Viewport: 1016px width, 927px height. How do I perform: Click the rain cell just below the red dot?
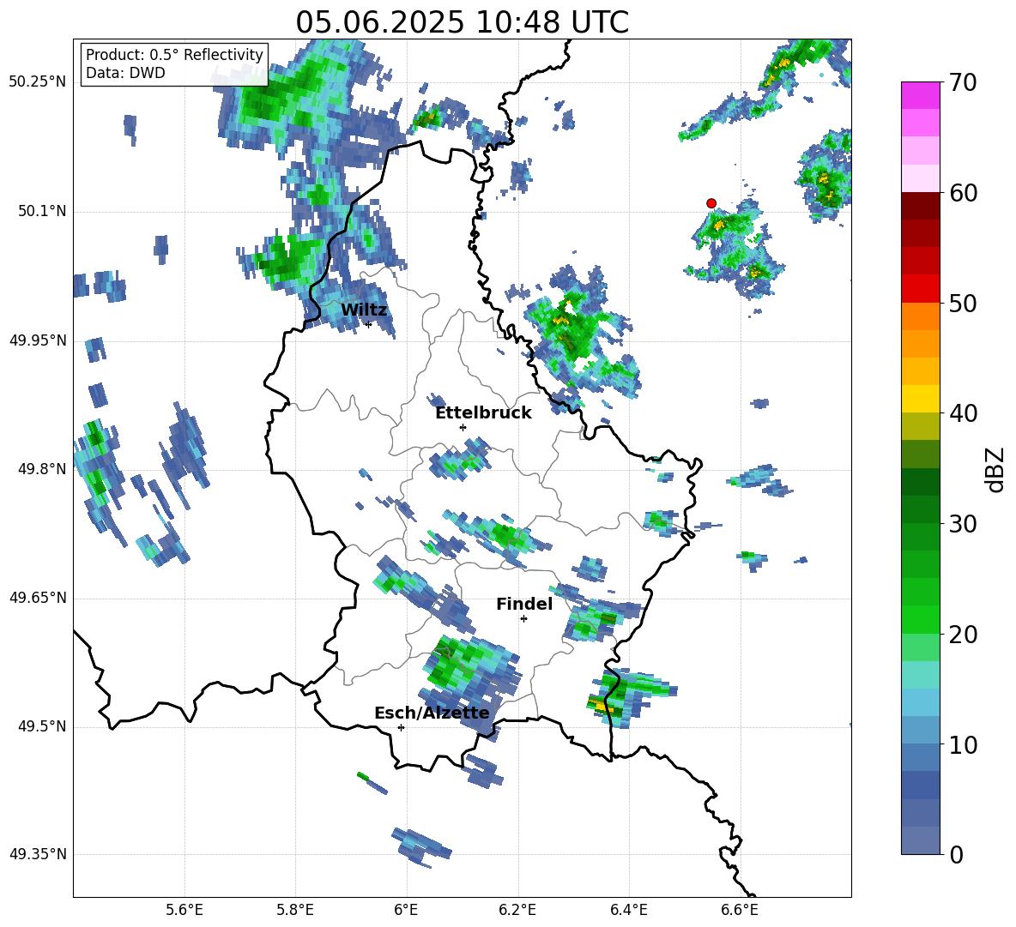pyautogui.click(x=735, y=250)
